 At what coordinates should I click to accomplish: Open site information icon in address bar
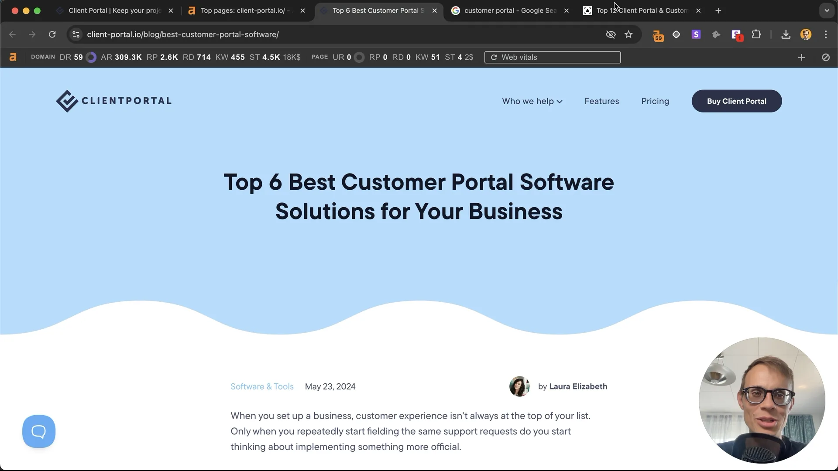click(x=76, y=34)
